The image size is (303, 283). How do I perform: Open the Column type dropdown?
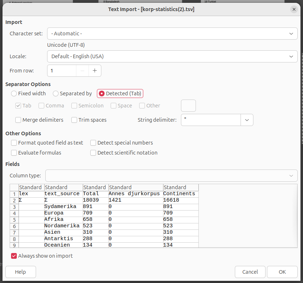171,176
